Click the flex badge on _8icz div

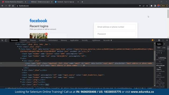pos(47,84)
